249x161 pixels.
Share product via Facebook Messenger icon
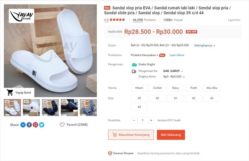23,125
